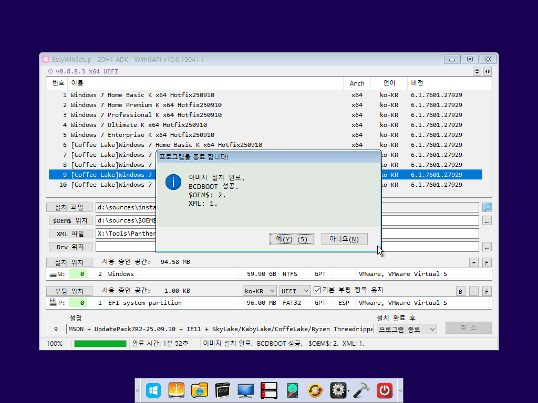Click the 100% status bar value
This screenshot has width=538, height=403.
click(x=55, y=343)
